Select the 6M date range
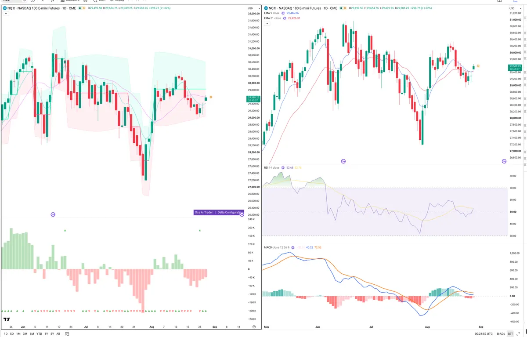527x337 pixels. (32, 334)
